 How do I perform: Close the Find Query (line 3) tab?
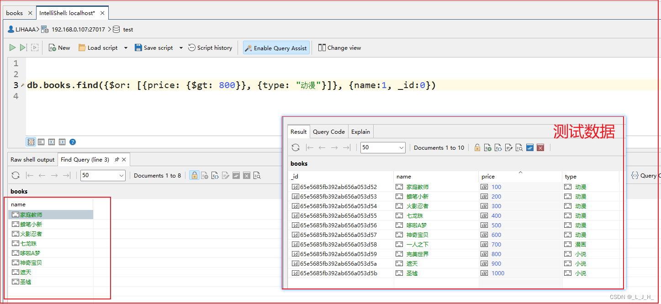coord(124,159)
